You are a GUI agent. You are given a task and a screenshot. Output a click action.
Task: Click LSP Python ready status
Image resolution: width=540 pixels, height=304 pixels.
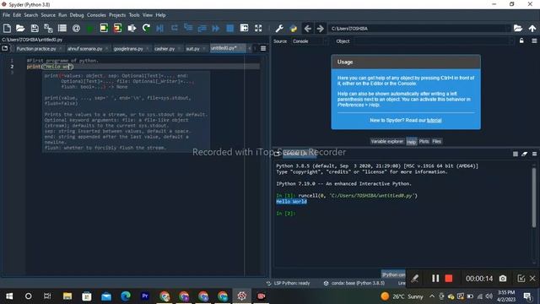(x=289, y=283)
